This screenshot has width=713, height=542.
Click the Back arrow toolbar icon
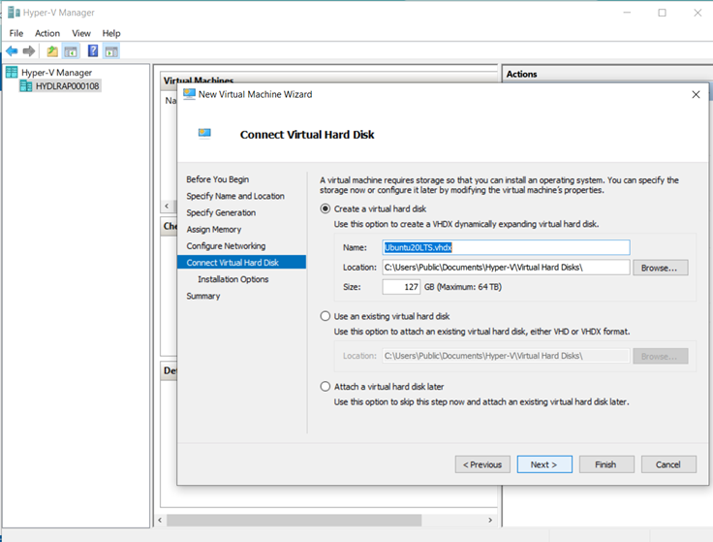pyautogui.click(x=12, y=51)
